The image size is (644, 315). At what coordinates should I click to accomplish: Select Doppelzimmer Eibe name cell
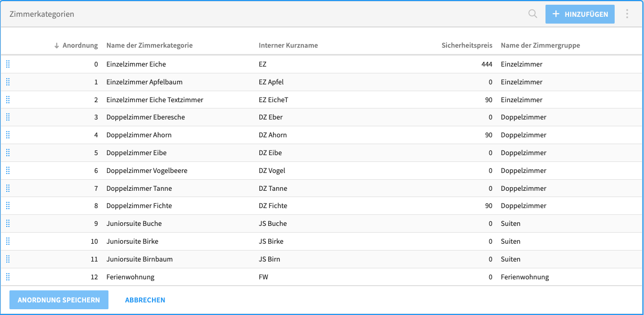point(136,153)
